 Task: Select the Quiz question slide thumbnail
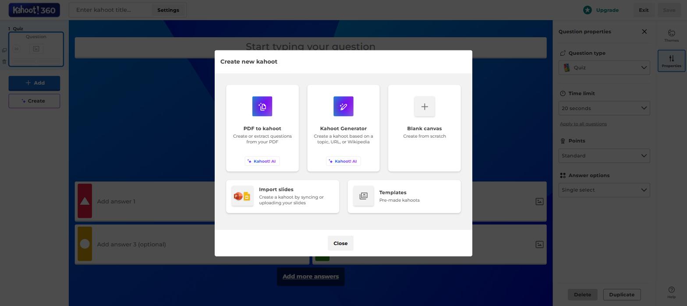point(36,49)
